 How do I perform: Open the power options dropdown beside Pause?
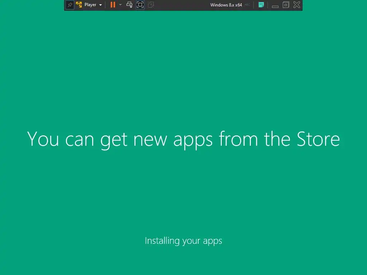point(120,5)
